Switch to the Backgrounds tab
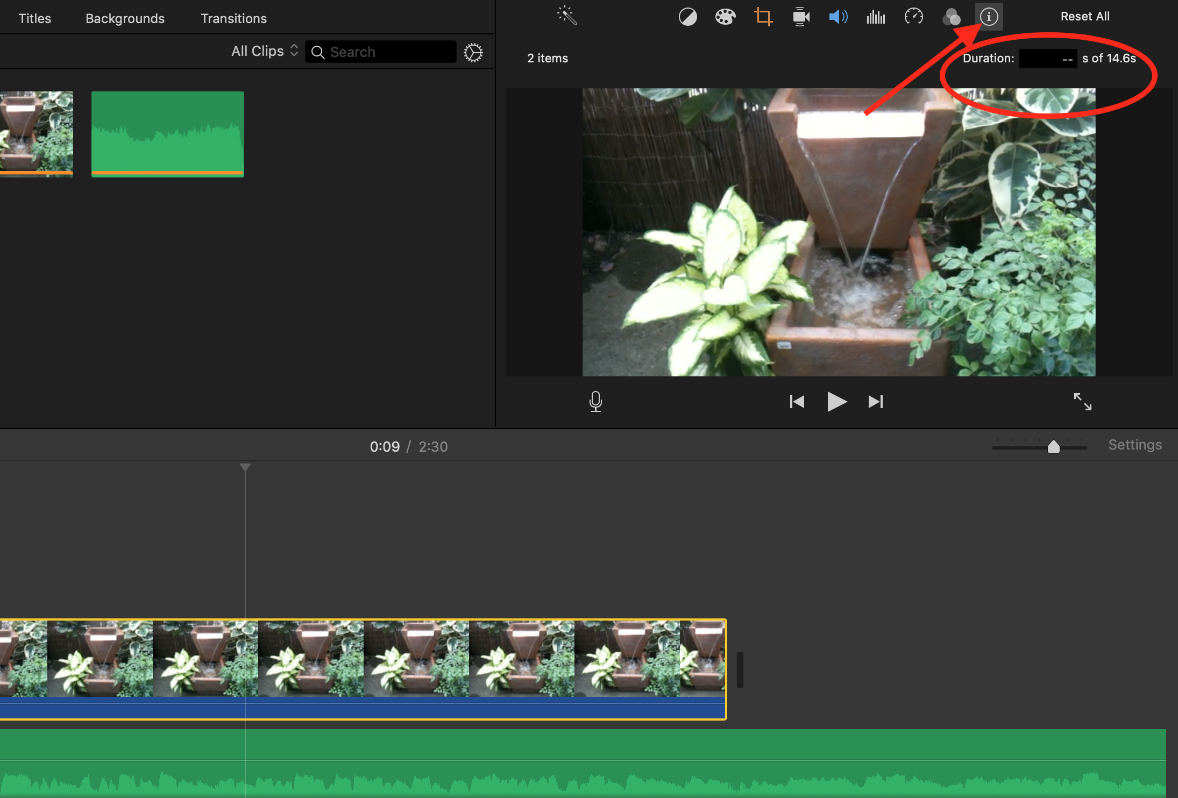 coord(125,18)
